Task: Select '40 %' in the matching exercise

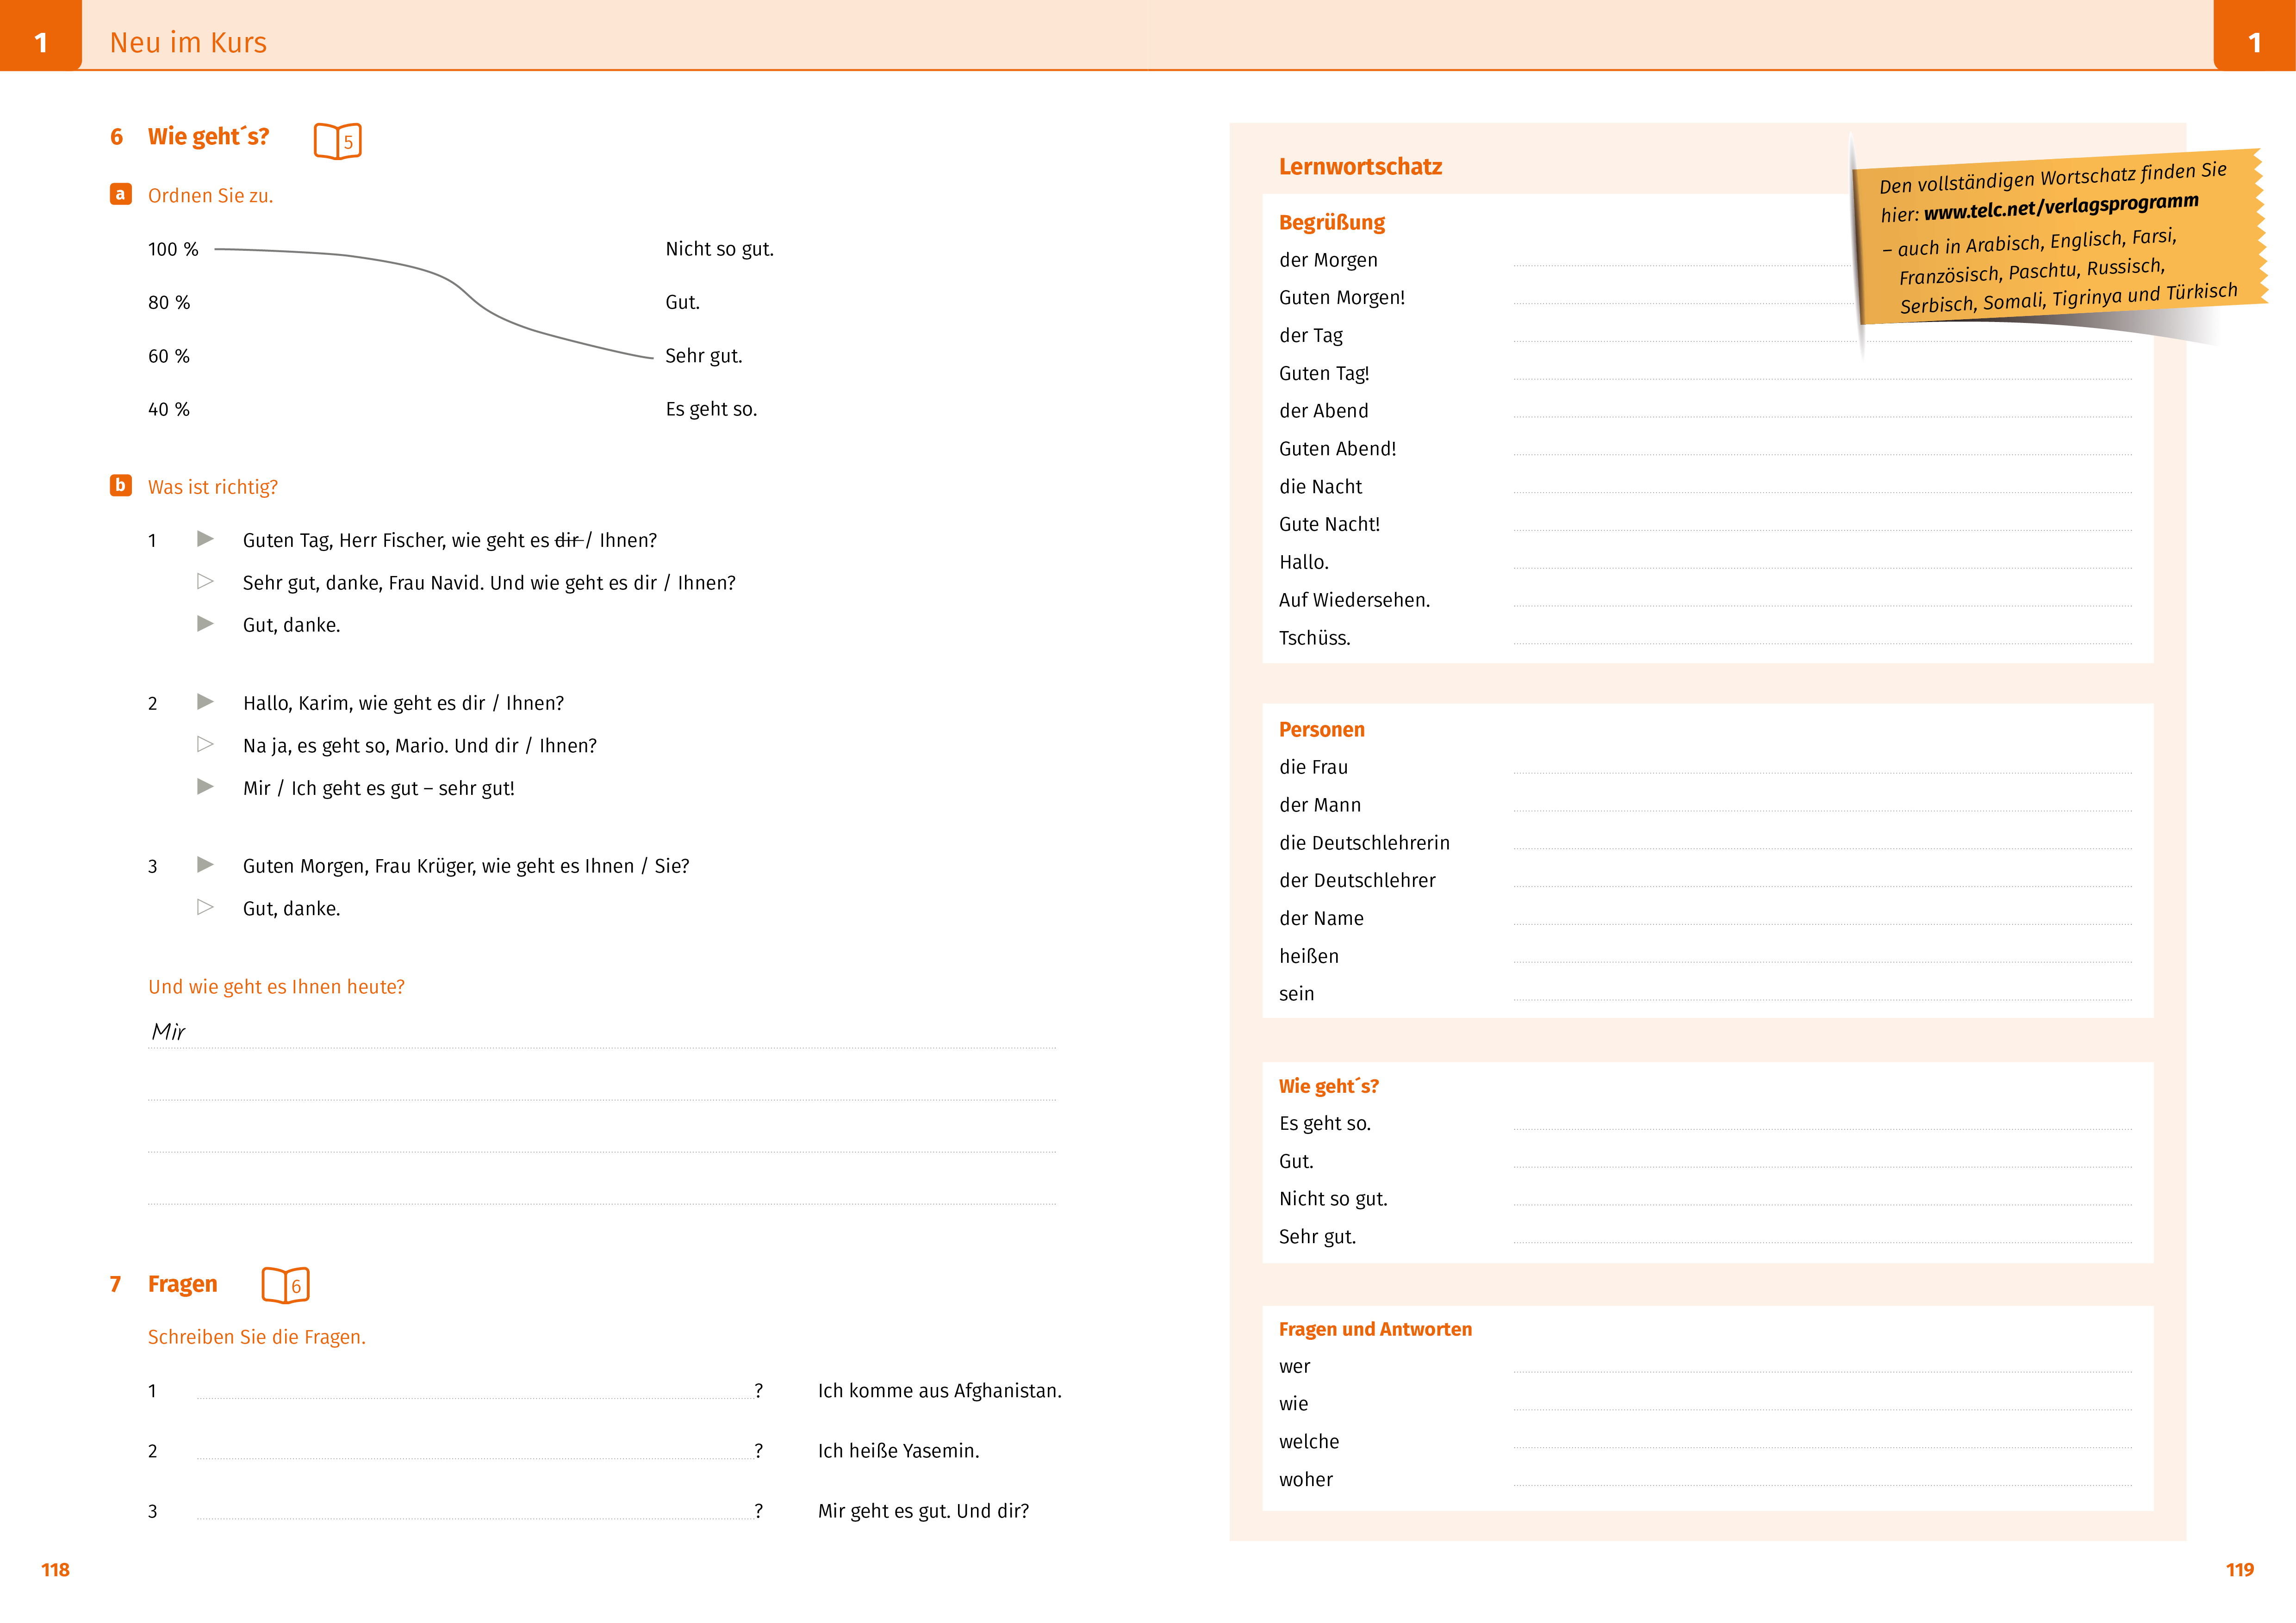Action: (x=169, y=410)
